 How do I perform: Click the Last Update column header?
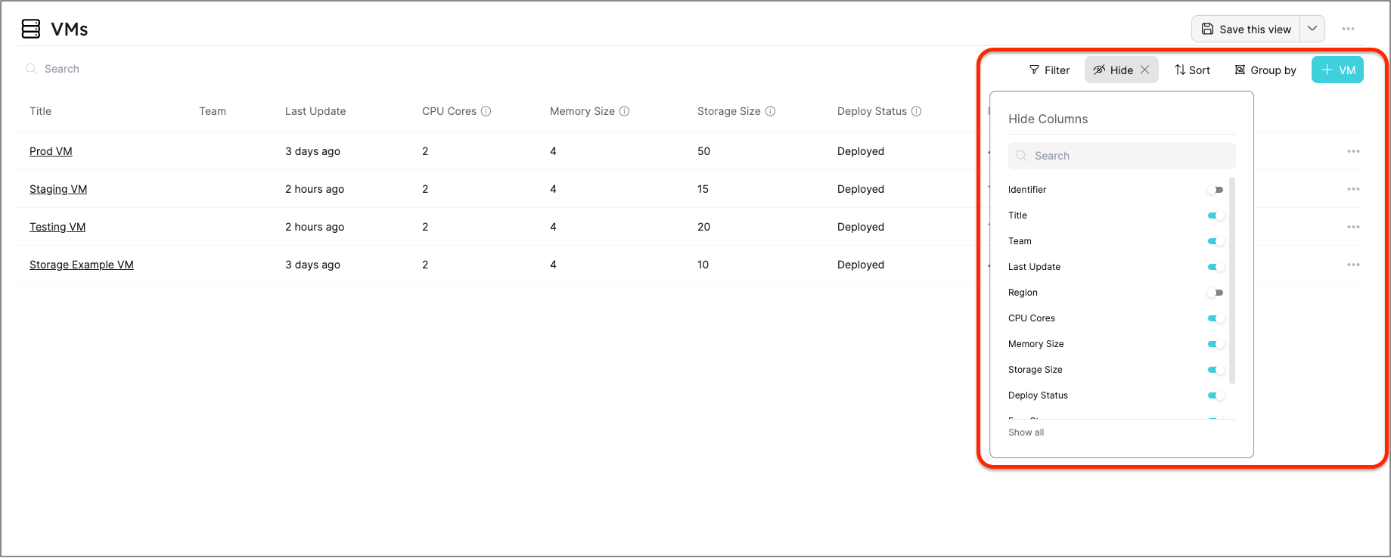tap(315, 111)
